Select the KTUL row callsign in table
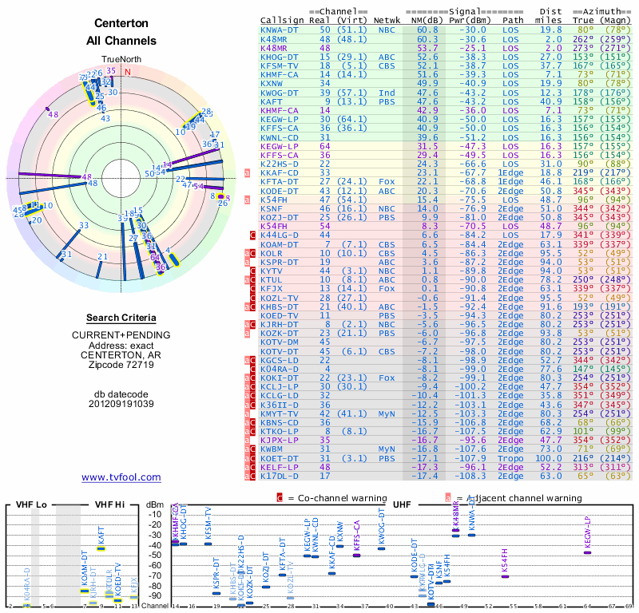 pyautogui.click(x=272, y=280)
